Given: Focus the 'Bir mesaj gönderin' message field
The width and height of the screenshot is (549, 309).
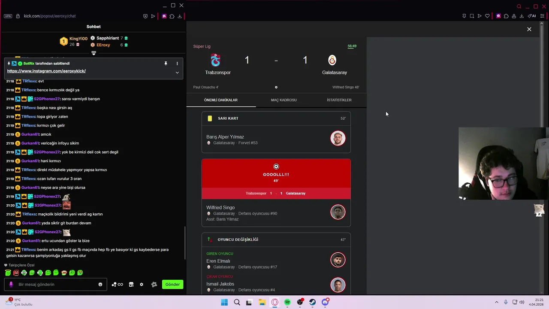Looking at the screenshot, I should 56,285.
